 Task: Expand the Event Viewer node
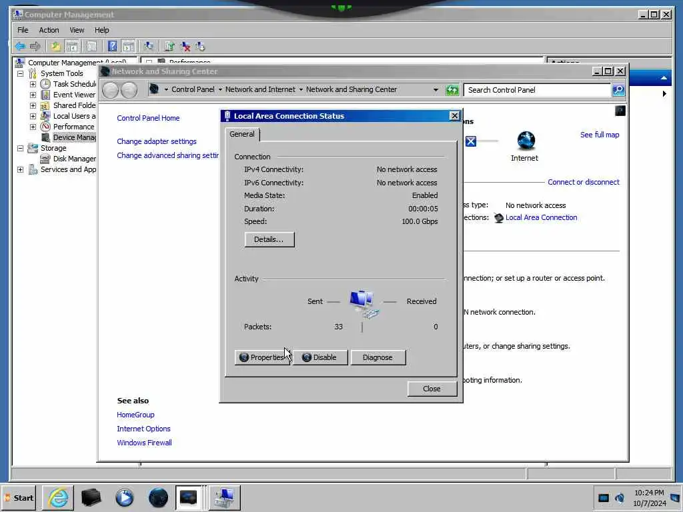tap(33, 95)
